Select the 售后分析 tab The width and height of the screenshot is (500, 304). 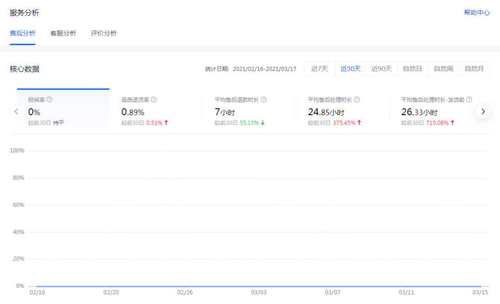(x=22, y=33)
